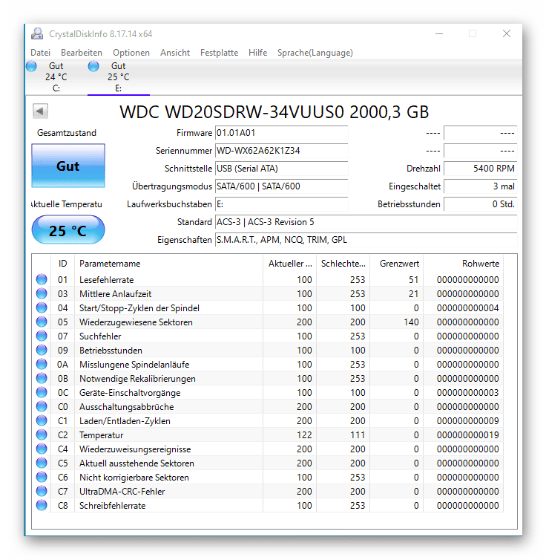Open the Hilfe menu
Image resolution: width=546 pixels, height=560 pixels.
[x=258, y=53]
